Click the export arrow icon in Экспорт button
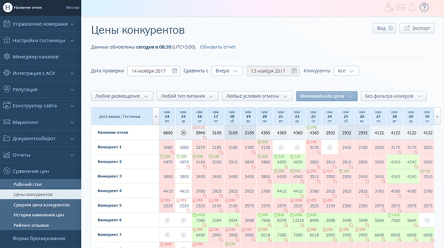This screenshot has width=444, height=248. point(407,28)
